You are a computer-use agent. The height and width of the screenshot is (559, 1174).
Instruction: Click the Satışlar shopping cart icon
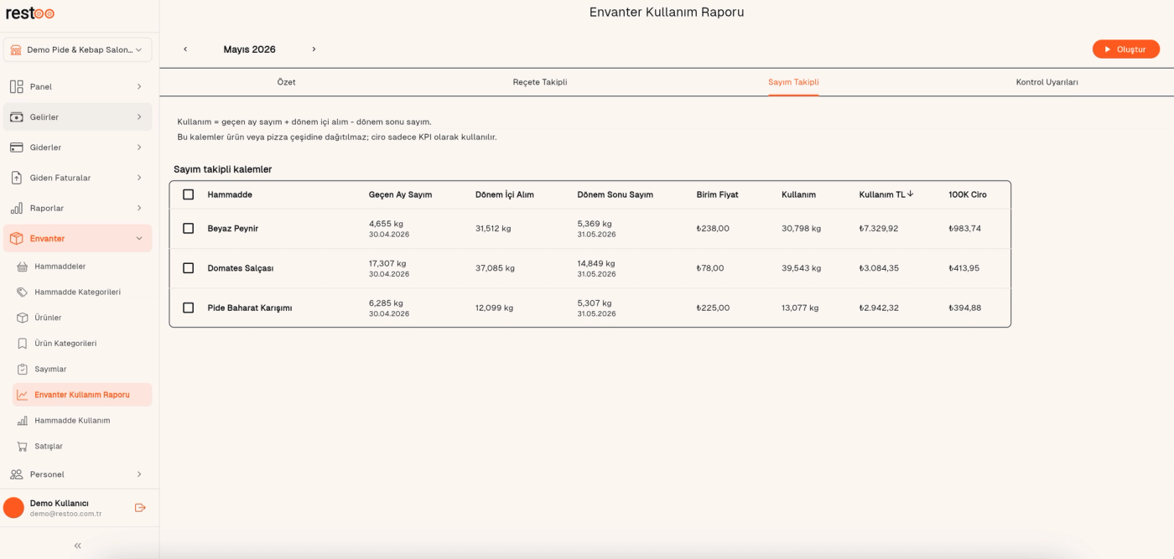(23, 447)
